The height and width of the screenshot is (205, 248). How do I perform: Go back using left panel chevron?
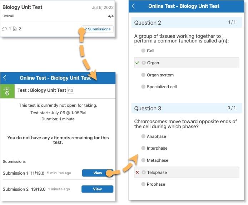[5, 78]
